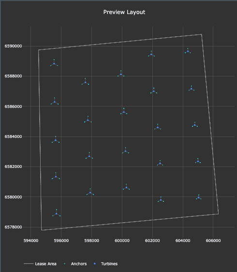Image resolution: width=237 pixels, height=272 pixels.
Task: Click the x-axis label 600000
Action: point(122,241)
